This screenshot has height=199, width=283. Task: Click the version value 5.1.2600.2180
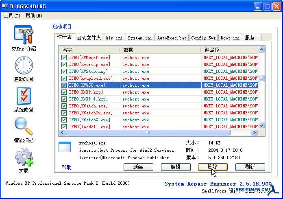(x=224, y=157)
